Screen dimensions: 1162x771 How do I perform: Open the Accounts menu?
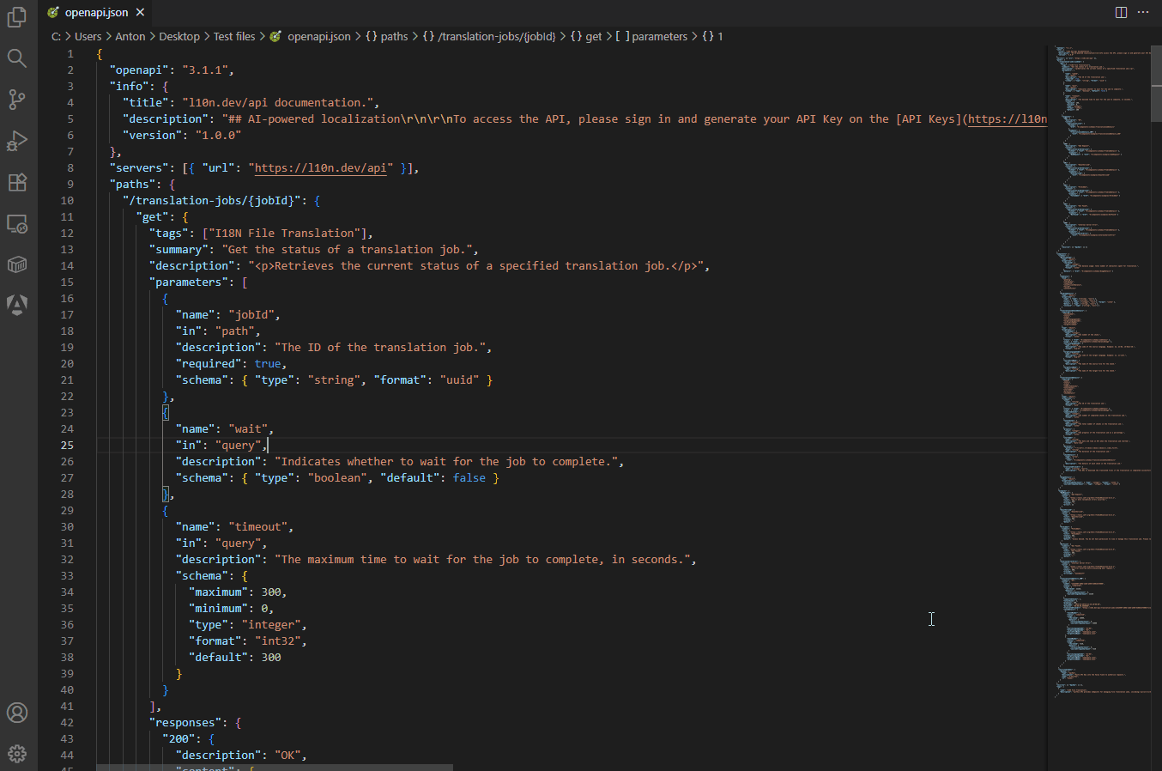pyautogui.click(x=17, y=713)
